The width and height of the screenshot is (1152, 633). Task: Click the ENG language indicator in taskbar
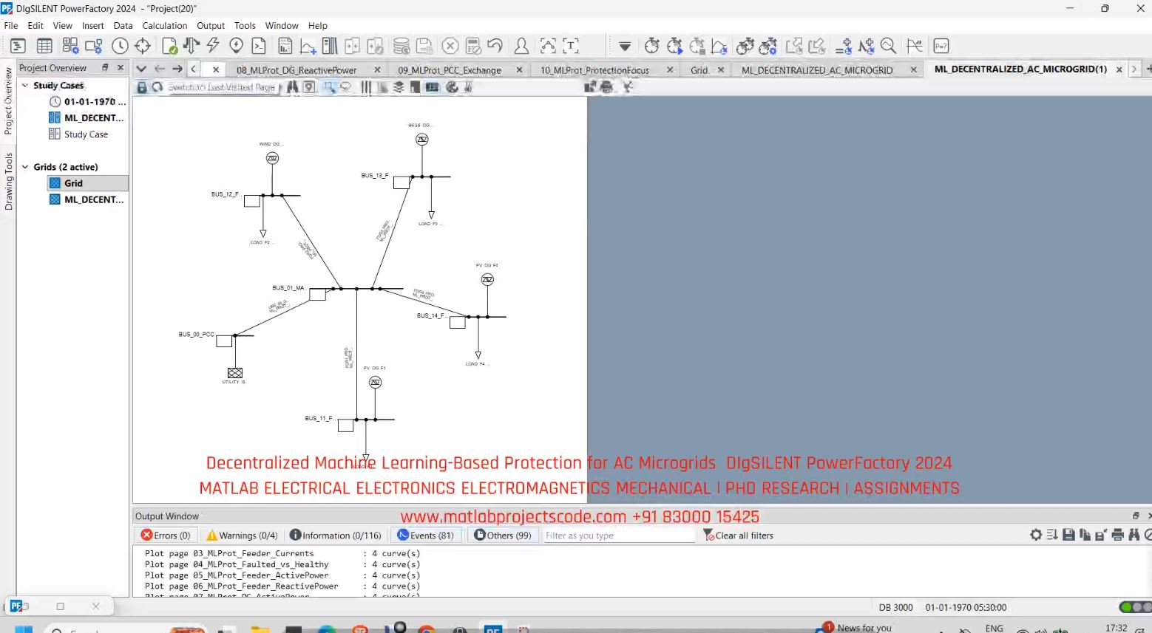click(x=995, y=628)
